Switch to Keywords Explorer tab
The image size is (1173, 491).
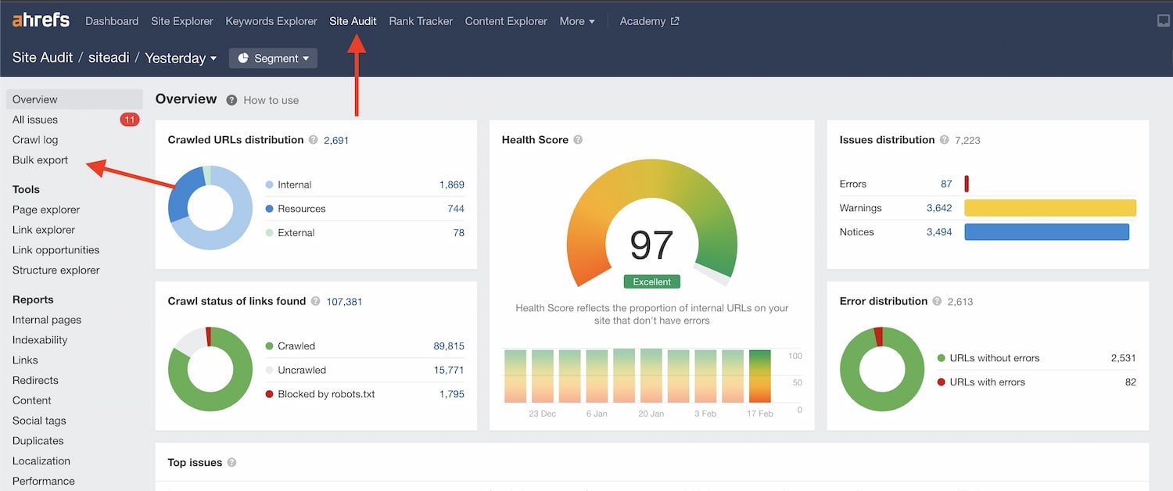(271, 21)
